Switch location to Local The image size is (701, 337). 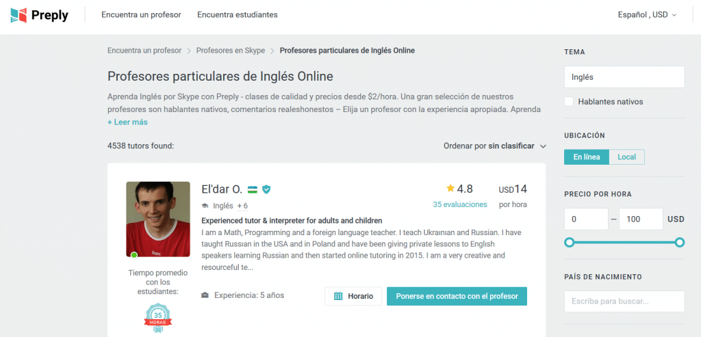[626, 157]
